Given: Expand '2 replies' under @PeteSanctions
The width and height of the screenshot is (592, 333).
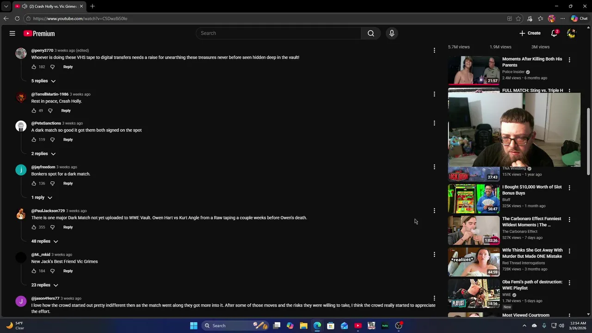Looking at the screenshot, I should pyautogui.click(x=43, y=154).
